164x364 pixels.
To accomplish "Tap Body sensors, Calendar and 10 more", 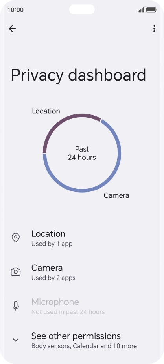I will click(84, 346).
